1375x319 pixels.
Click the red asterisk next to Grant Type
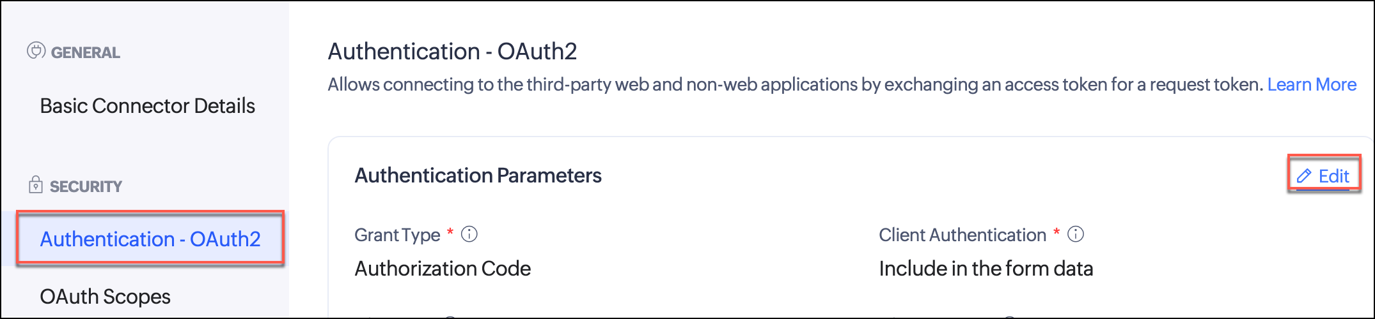(450, 232)
